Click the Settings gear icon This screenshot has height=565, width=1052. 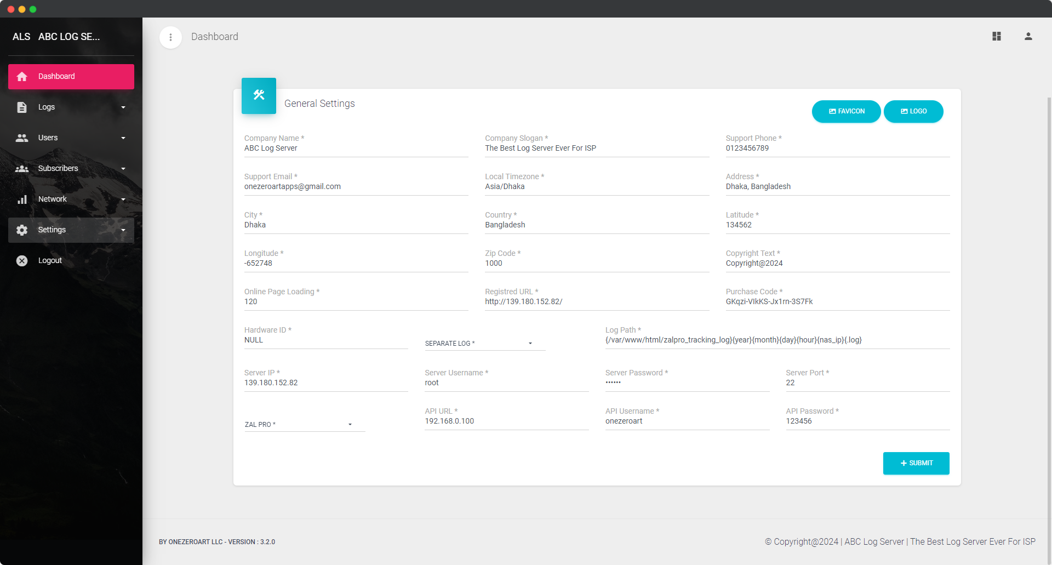click(22, 230)
